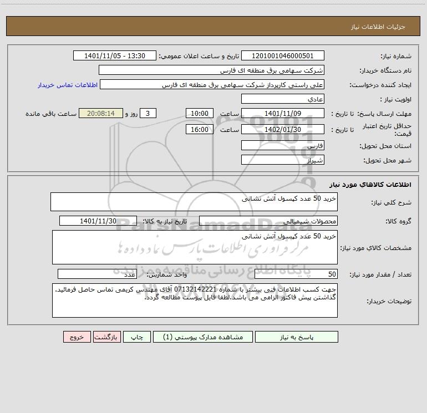This screenshot has height=413, width=427.
Task: Click the label استان محل تحویل
Action: (x=385, y=146)
